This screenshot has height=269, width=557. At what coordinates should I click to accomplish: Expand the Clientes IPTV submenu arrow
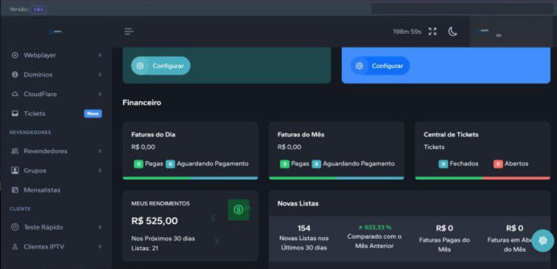click(x=100, y=247)
